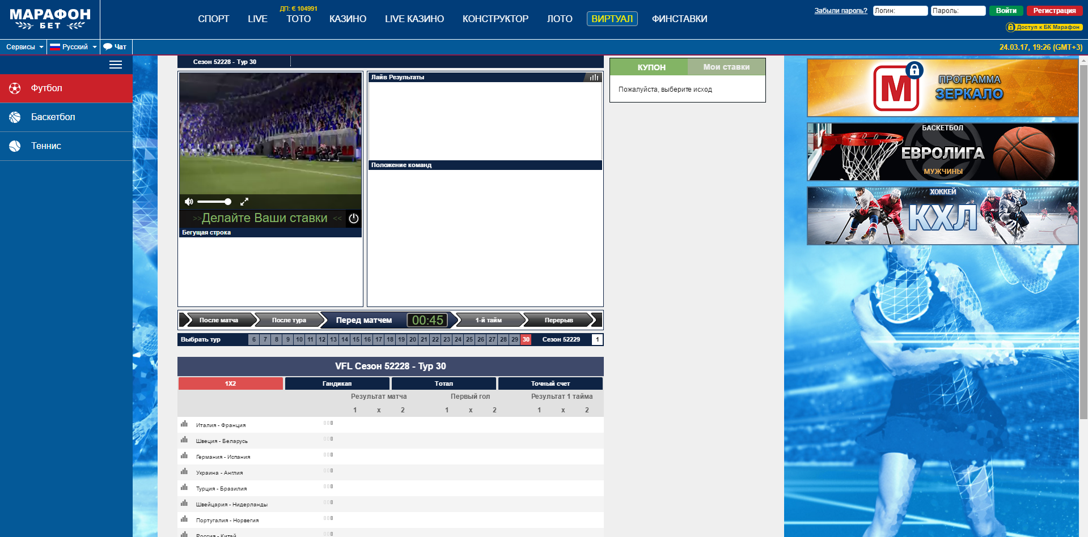
Task: Expand the Сервисы dropdown
Action: pyautogui.click(x=24, y=47)
